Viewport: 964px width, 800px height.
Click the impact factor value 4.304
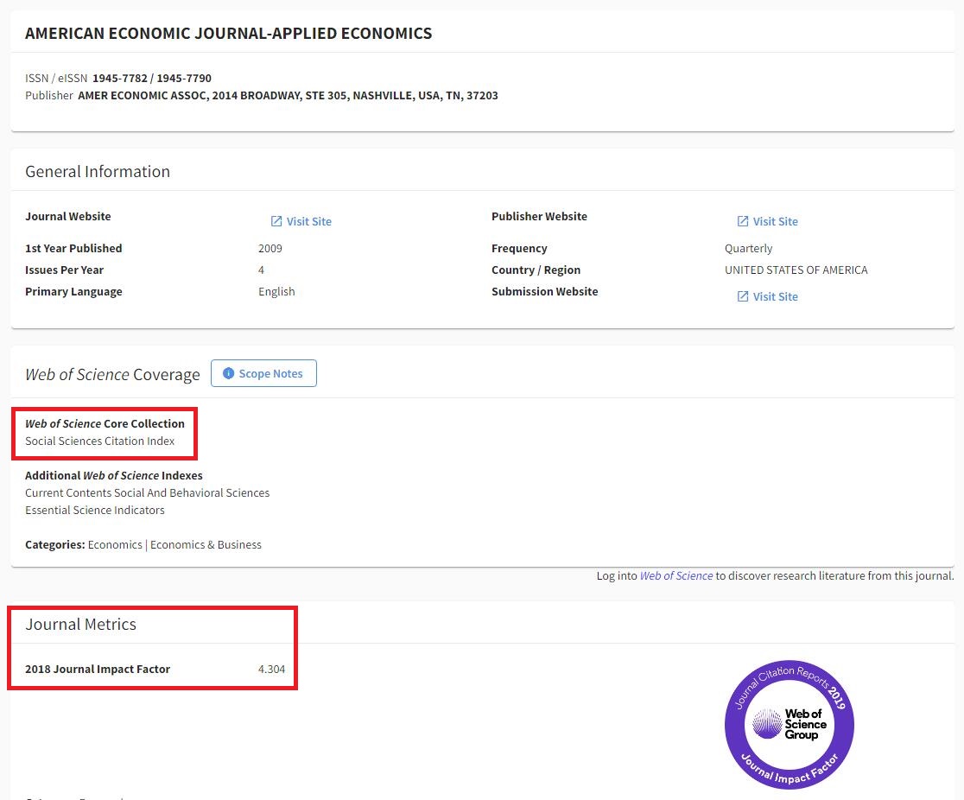tap(271, 670)
